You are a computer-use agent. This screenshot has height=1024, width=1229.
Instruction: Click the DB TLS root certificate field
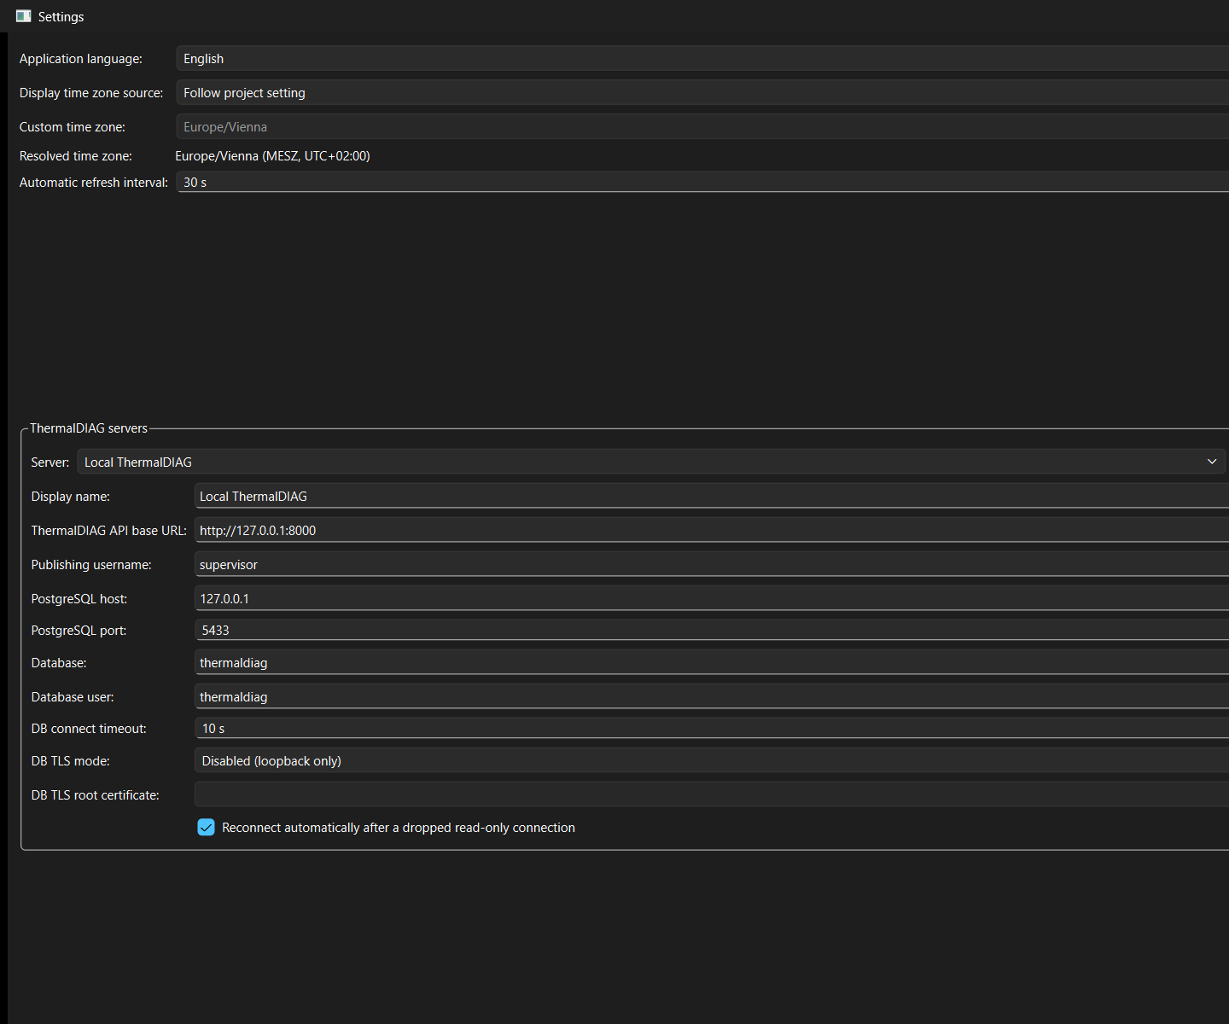[x=712, y=794]
